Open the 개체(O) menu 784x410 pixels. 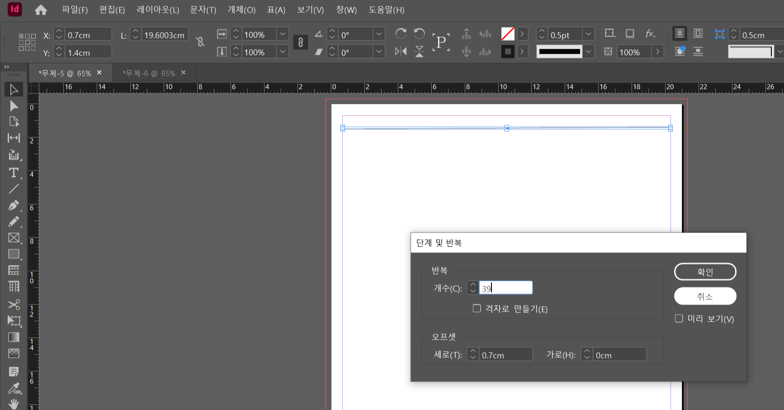241,10
